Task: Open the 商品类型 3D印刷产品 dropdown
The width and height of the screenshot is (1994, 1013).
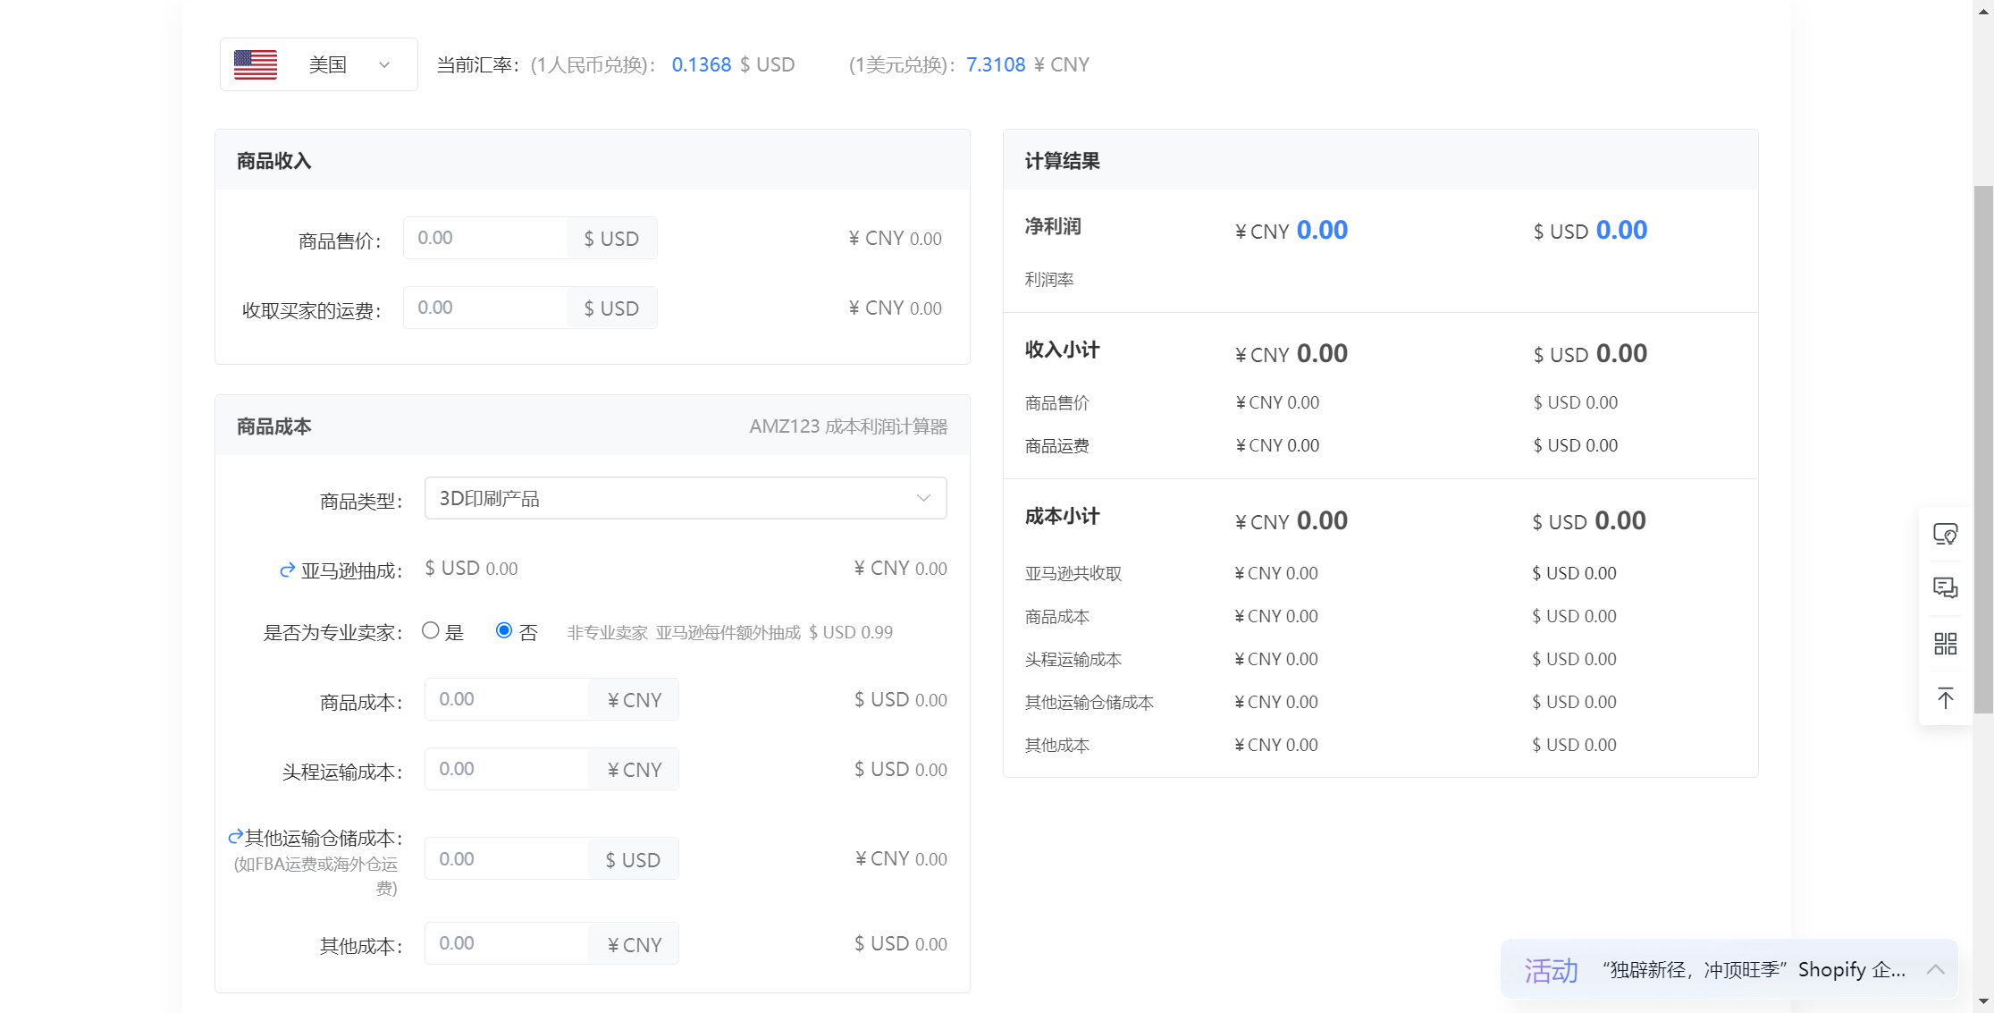Action: click(686, 498)
